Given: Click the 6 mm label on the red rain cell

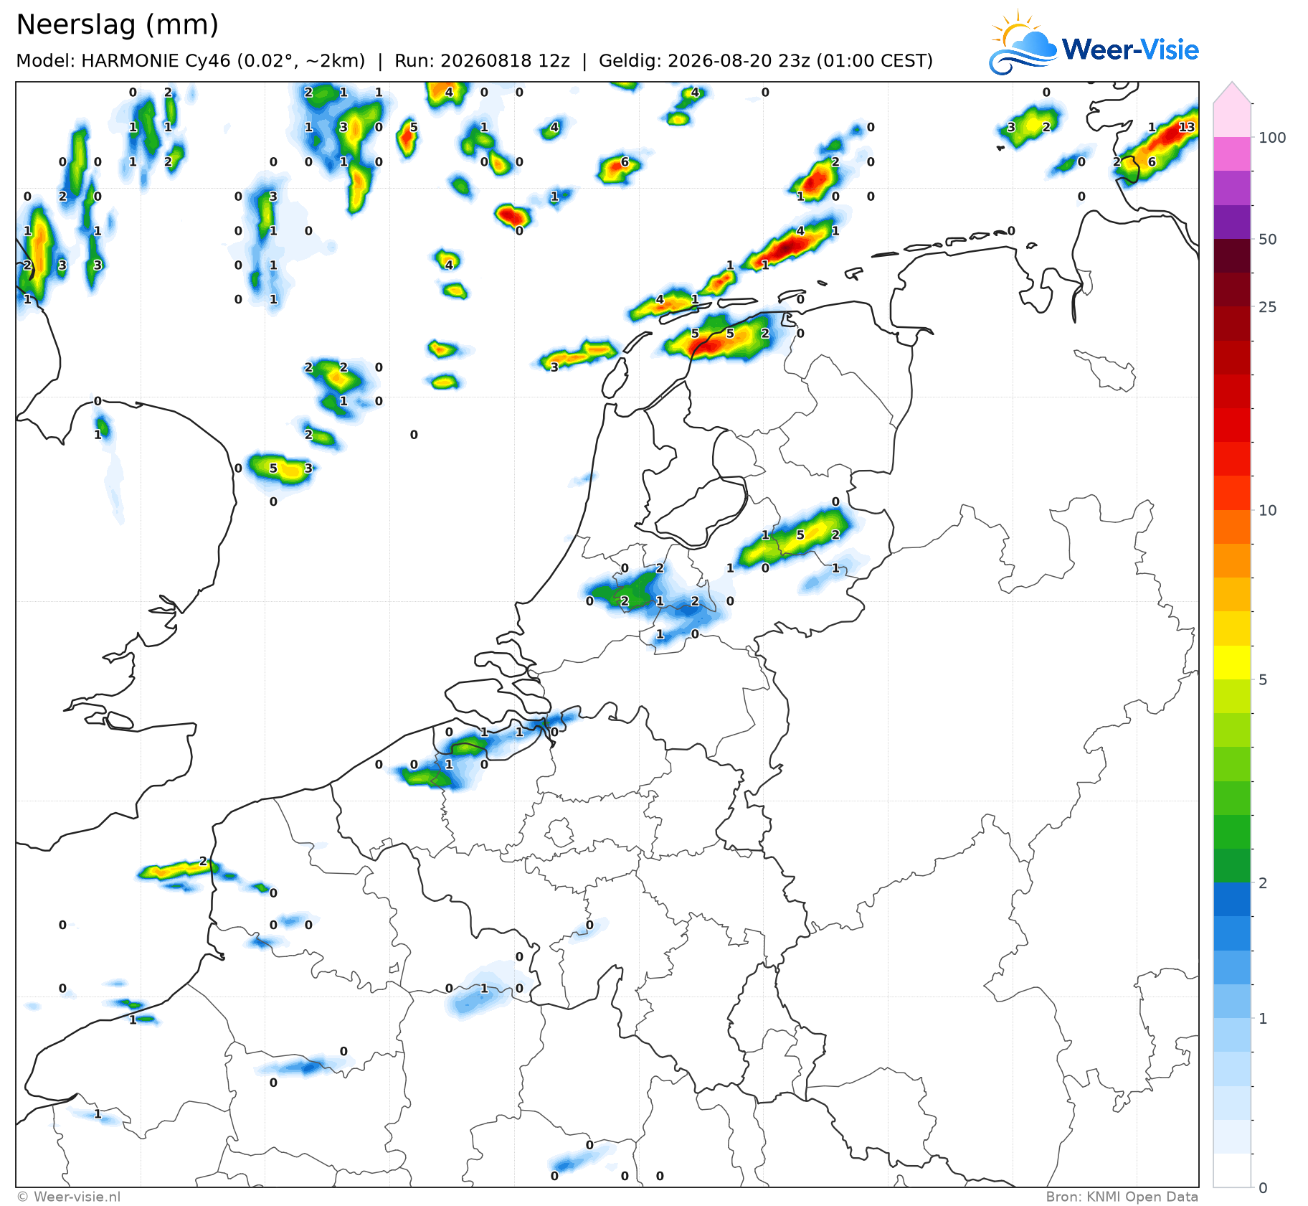Looking at the screenshot, I should 625,161.
